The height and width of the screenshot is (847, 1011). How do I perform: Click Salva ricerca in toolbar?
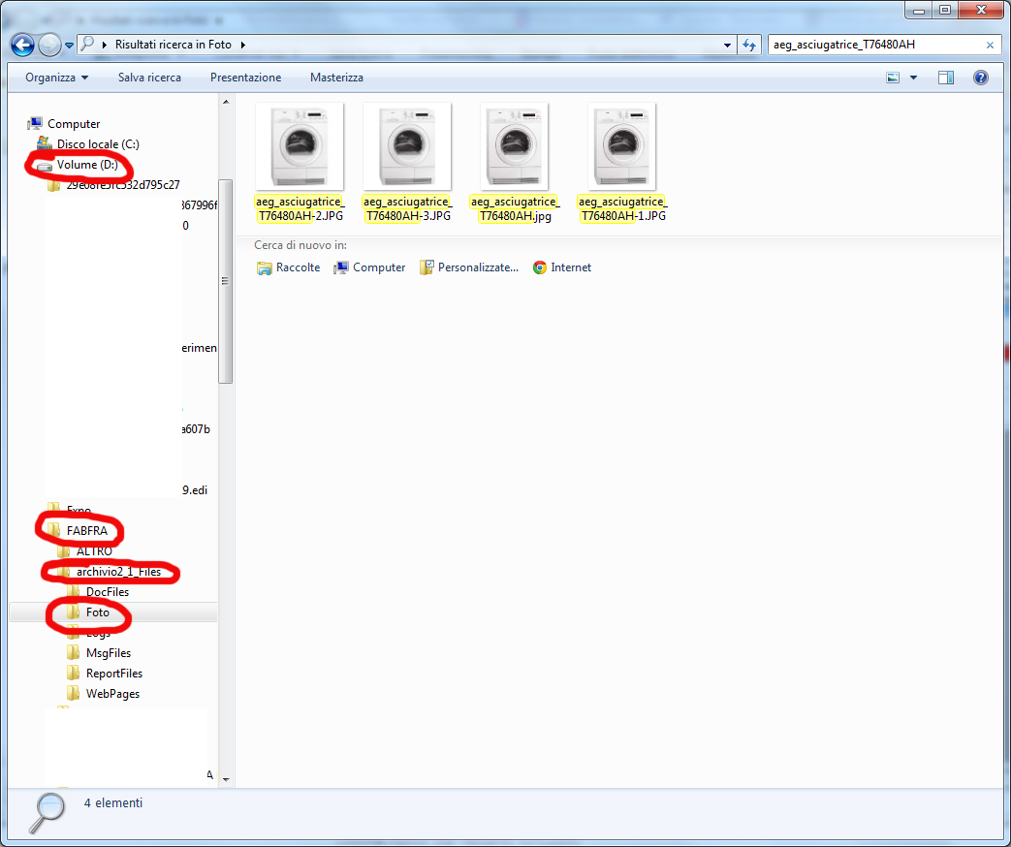tap(149, 78)
